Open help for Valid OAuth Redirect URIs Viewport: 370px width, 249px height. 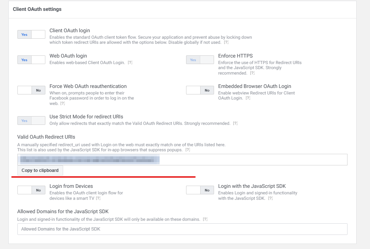pyautogui.click(x=188, y=150)
